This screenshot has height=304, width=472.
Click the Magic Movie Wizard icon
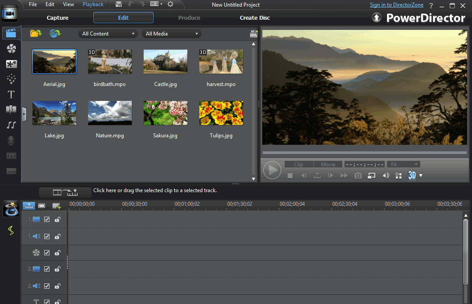pyautogui.click(x=11, y=209)
